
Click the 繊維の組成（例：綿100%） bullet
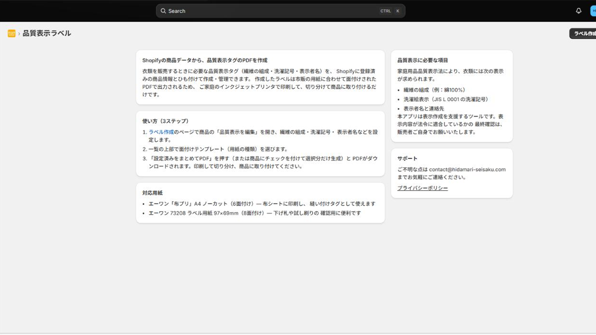pos(434,90)
